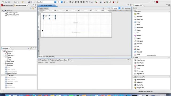The width and height of the screenshot is (171, 96).
Task: Switch to Repository Explorer tab
Action: [x=7, y=5]
